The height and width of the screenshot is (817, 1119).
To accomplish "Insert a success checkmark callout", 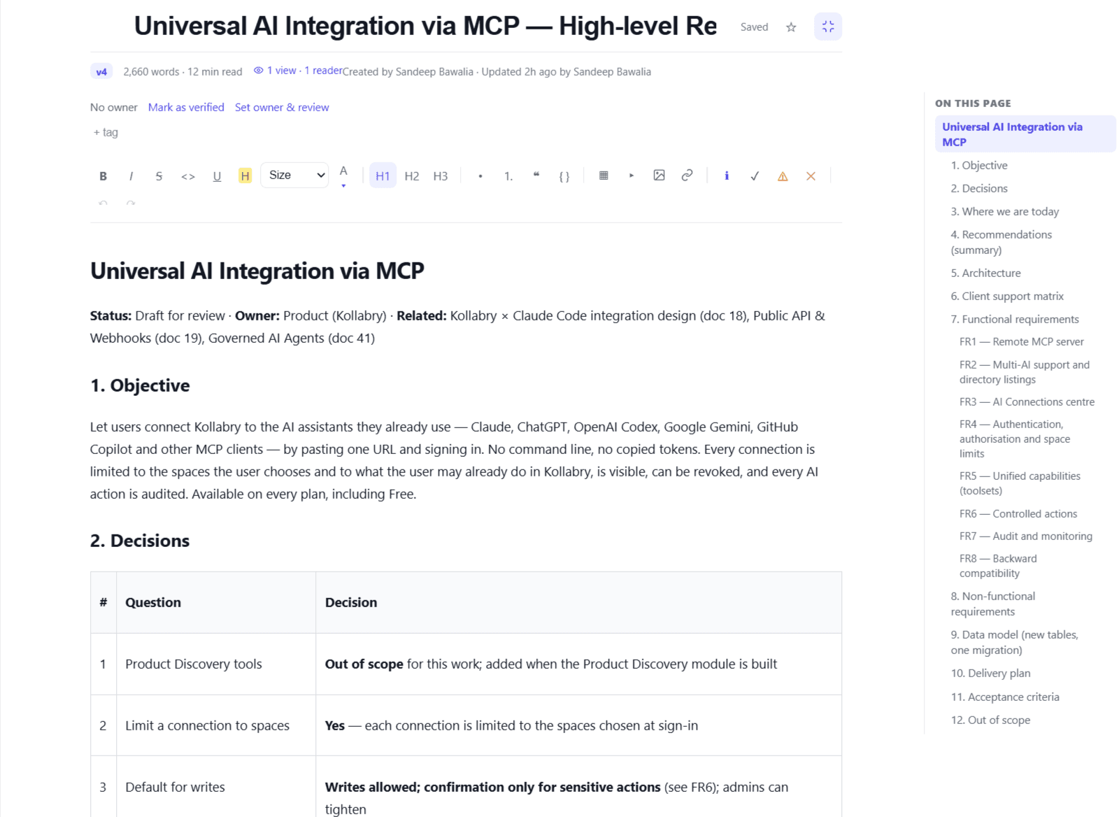I will 755,176.
